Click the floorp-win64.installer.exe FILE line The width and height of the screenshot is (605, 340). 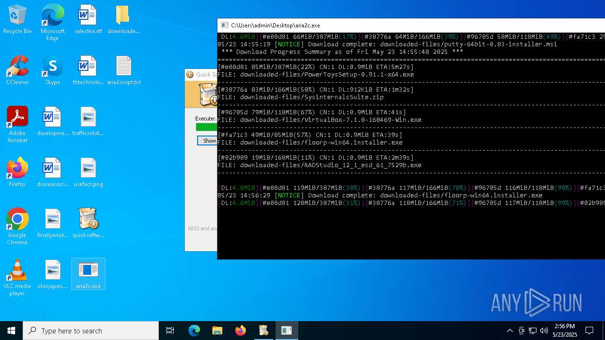point(310,143)
